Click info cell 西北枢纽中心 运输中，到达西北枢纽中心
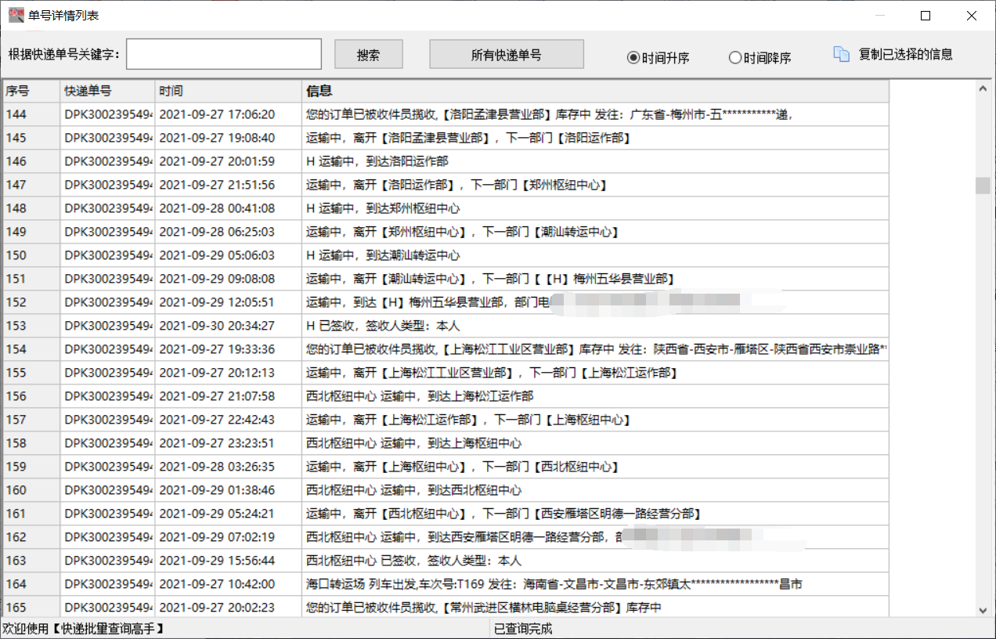Image resolution: width=996 pixels, height=639 pixels. [596, 490]
